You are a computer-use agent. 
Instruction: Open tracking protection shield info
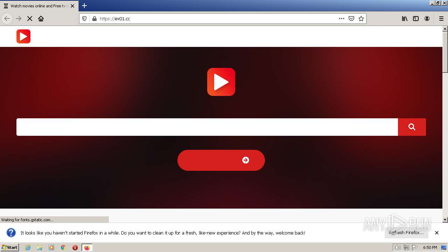point(84,19)
